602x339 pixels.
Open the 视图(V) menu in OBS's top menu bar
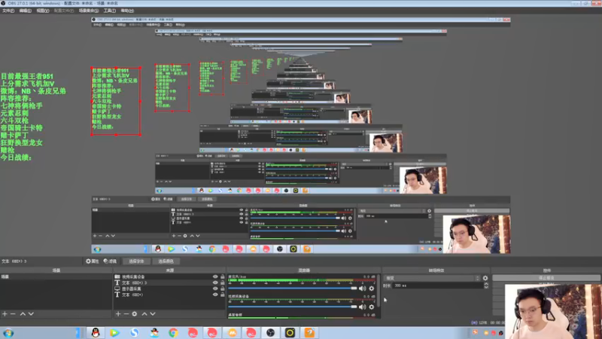(43, 11)
